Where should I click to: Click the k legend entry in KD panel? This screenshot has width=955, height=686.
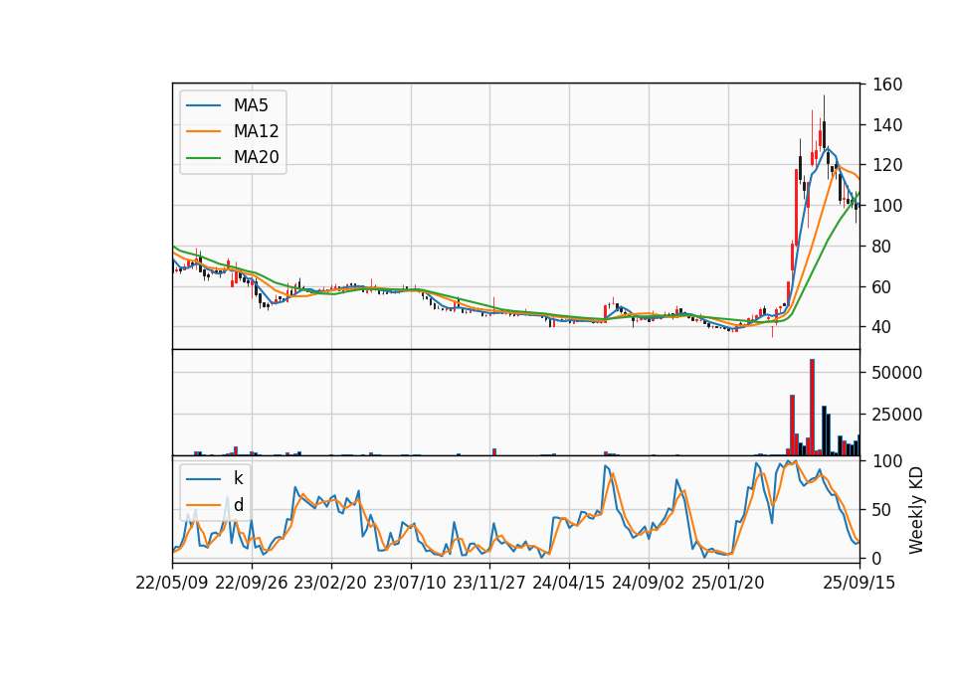[x=238, y=478]
